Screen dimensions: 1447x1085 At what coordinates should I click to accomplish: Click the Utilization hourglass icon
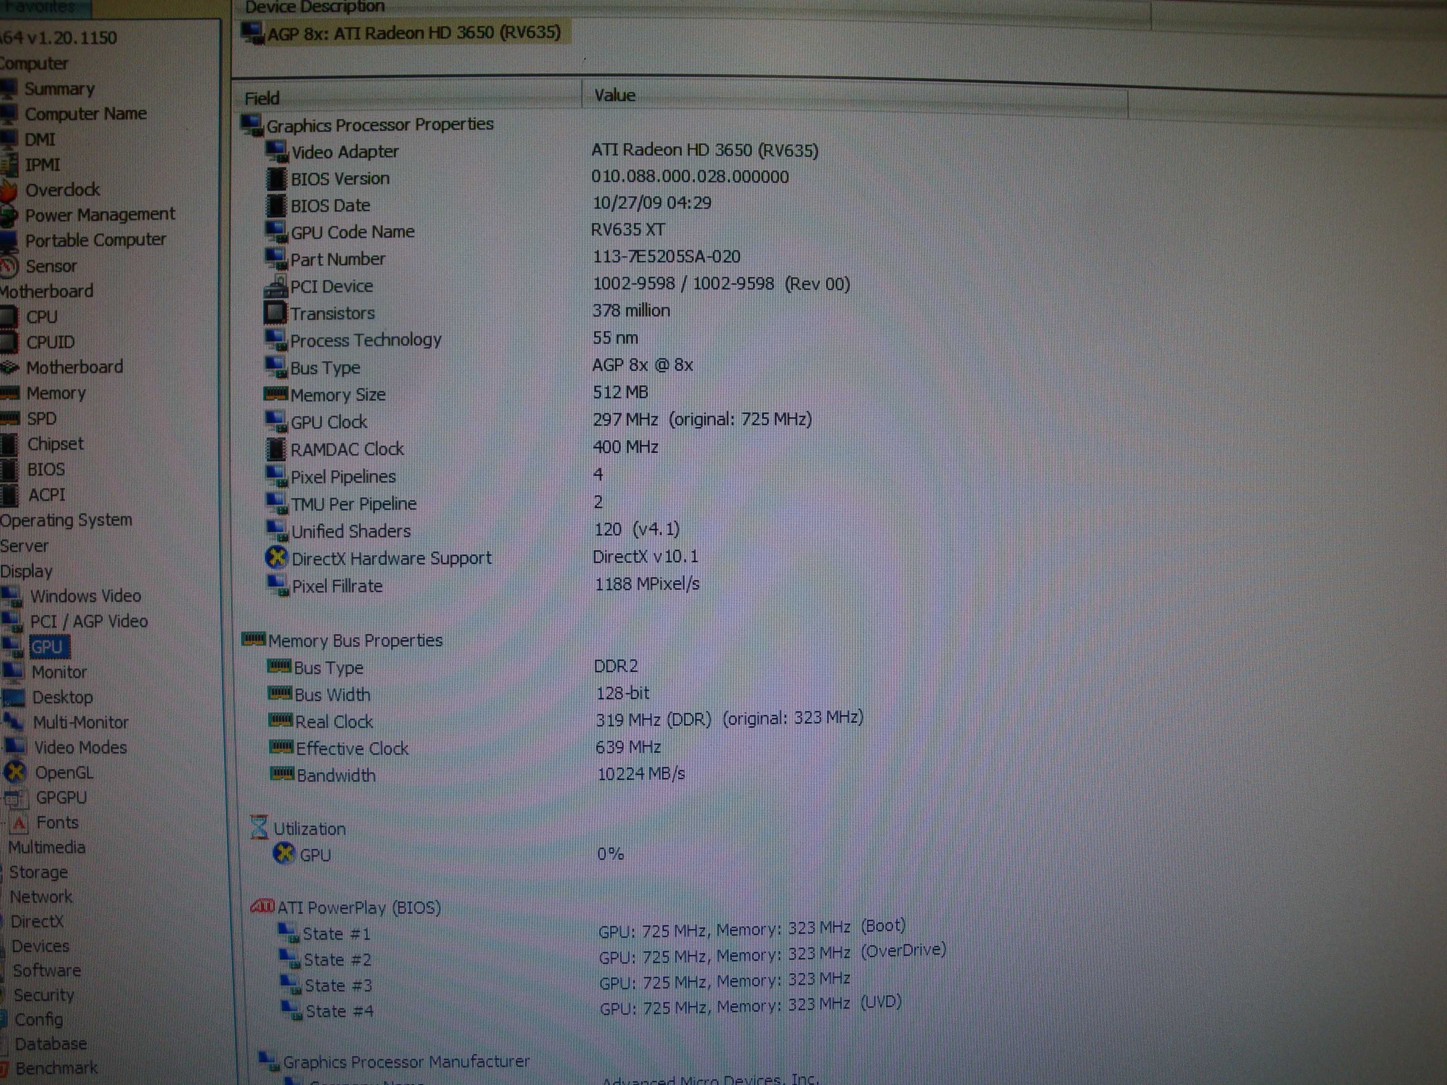[x=259, y=827]
